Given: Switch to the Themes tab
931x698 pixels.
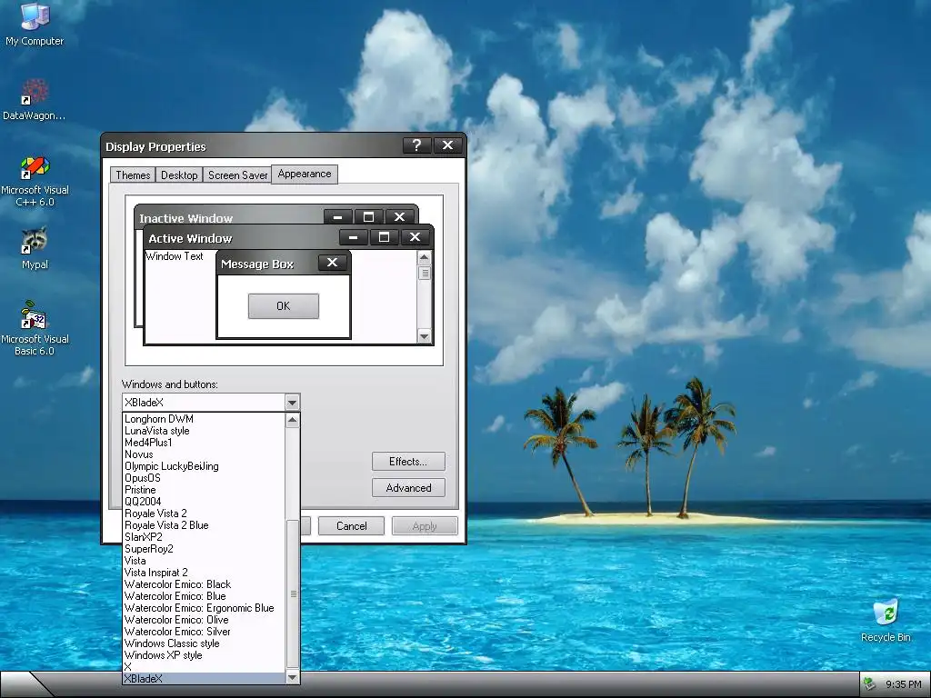Looking at the screenshot, I should pyautogui.click(x=133, y=175).
